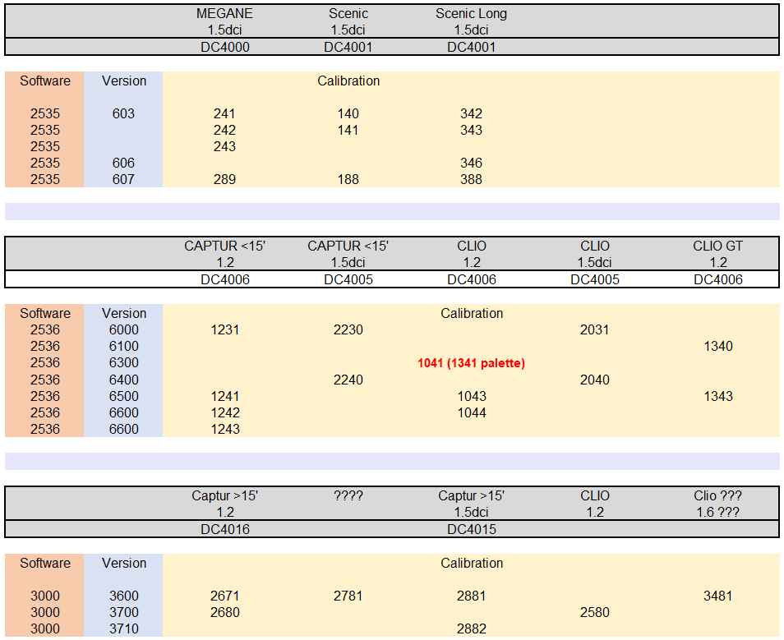Click version cell 3700
Screen dimensions: 784x640
coord(124,613)
